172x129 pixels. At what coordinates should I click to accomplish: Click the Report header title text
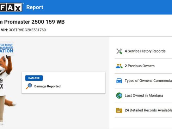click(x=35, y=7)
